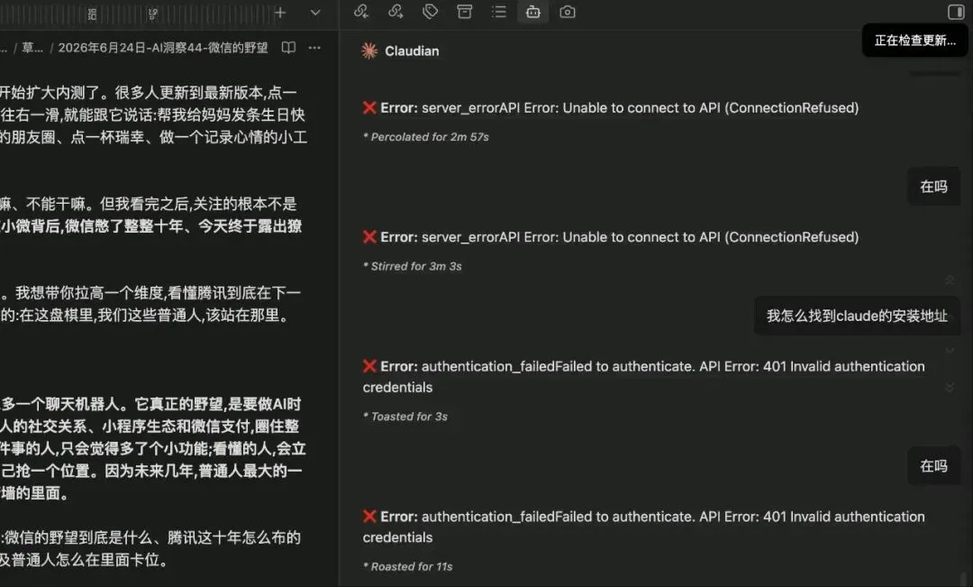
Task: Open the outgoing links panel icon
Action: (396, 12)
